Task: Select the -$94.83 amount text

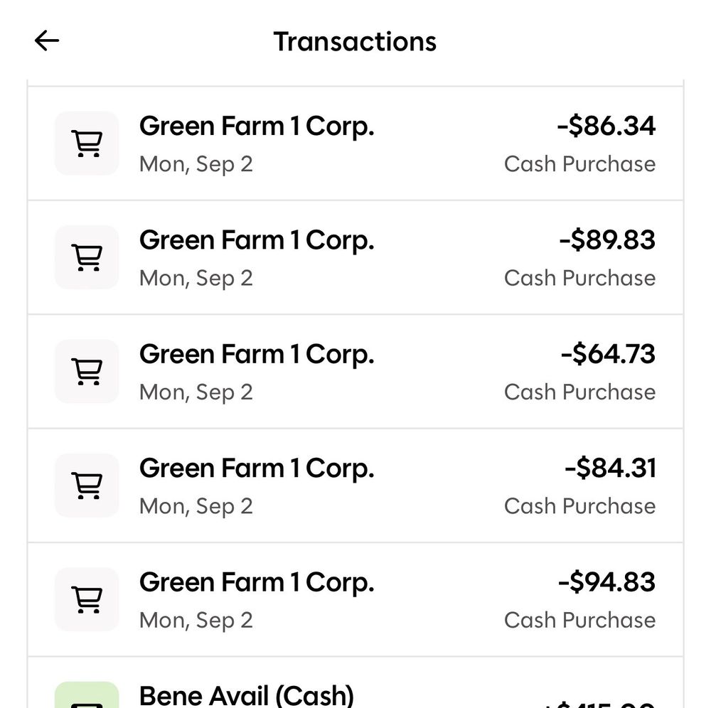Action: (x=606, y=582)
